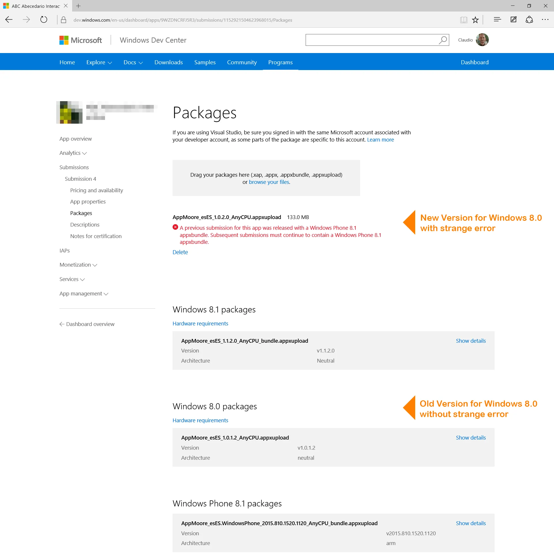Open Reading view book icon

point(463,20)
